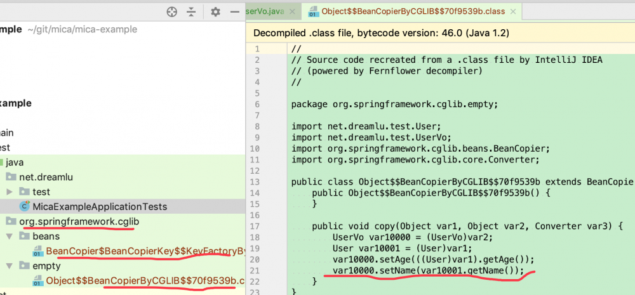Click the net.dreamlu folder icon

[x=11, y=177]
